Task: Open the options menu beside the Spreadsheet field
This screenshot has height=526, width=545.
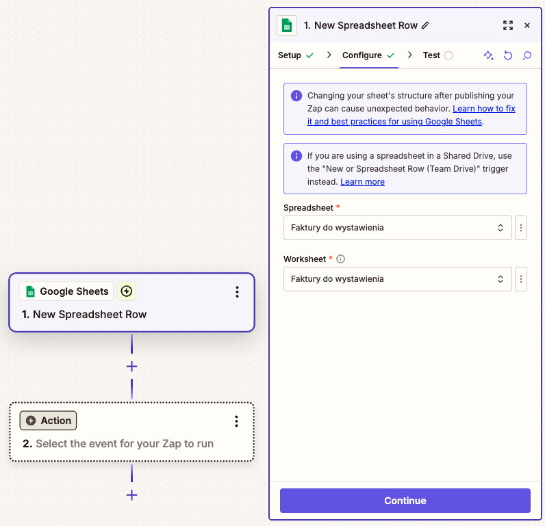Action: pyautogui.click(x=520, y=228)
